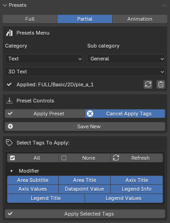The image size is (170, 223).
Task: Click the Sub category label
Action: coord(103,46)
